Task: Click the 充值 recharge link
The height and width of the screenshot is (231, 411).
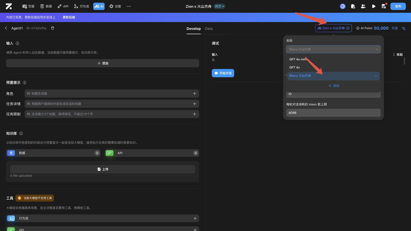Action: 395,28
